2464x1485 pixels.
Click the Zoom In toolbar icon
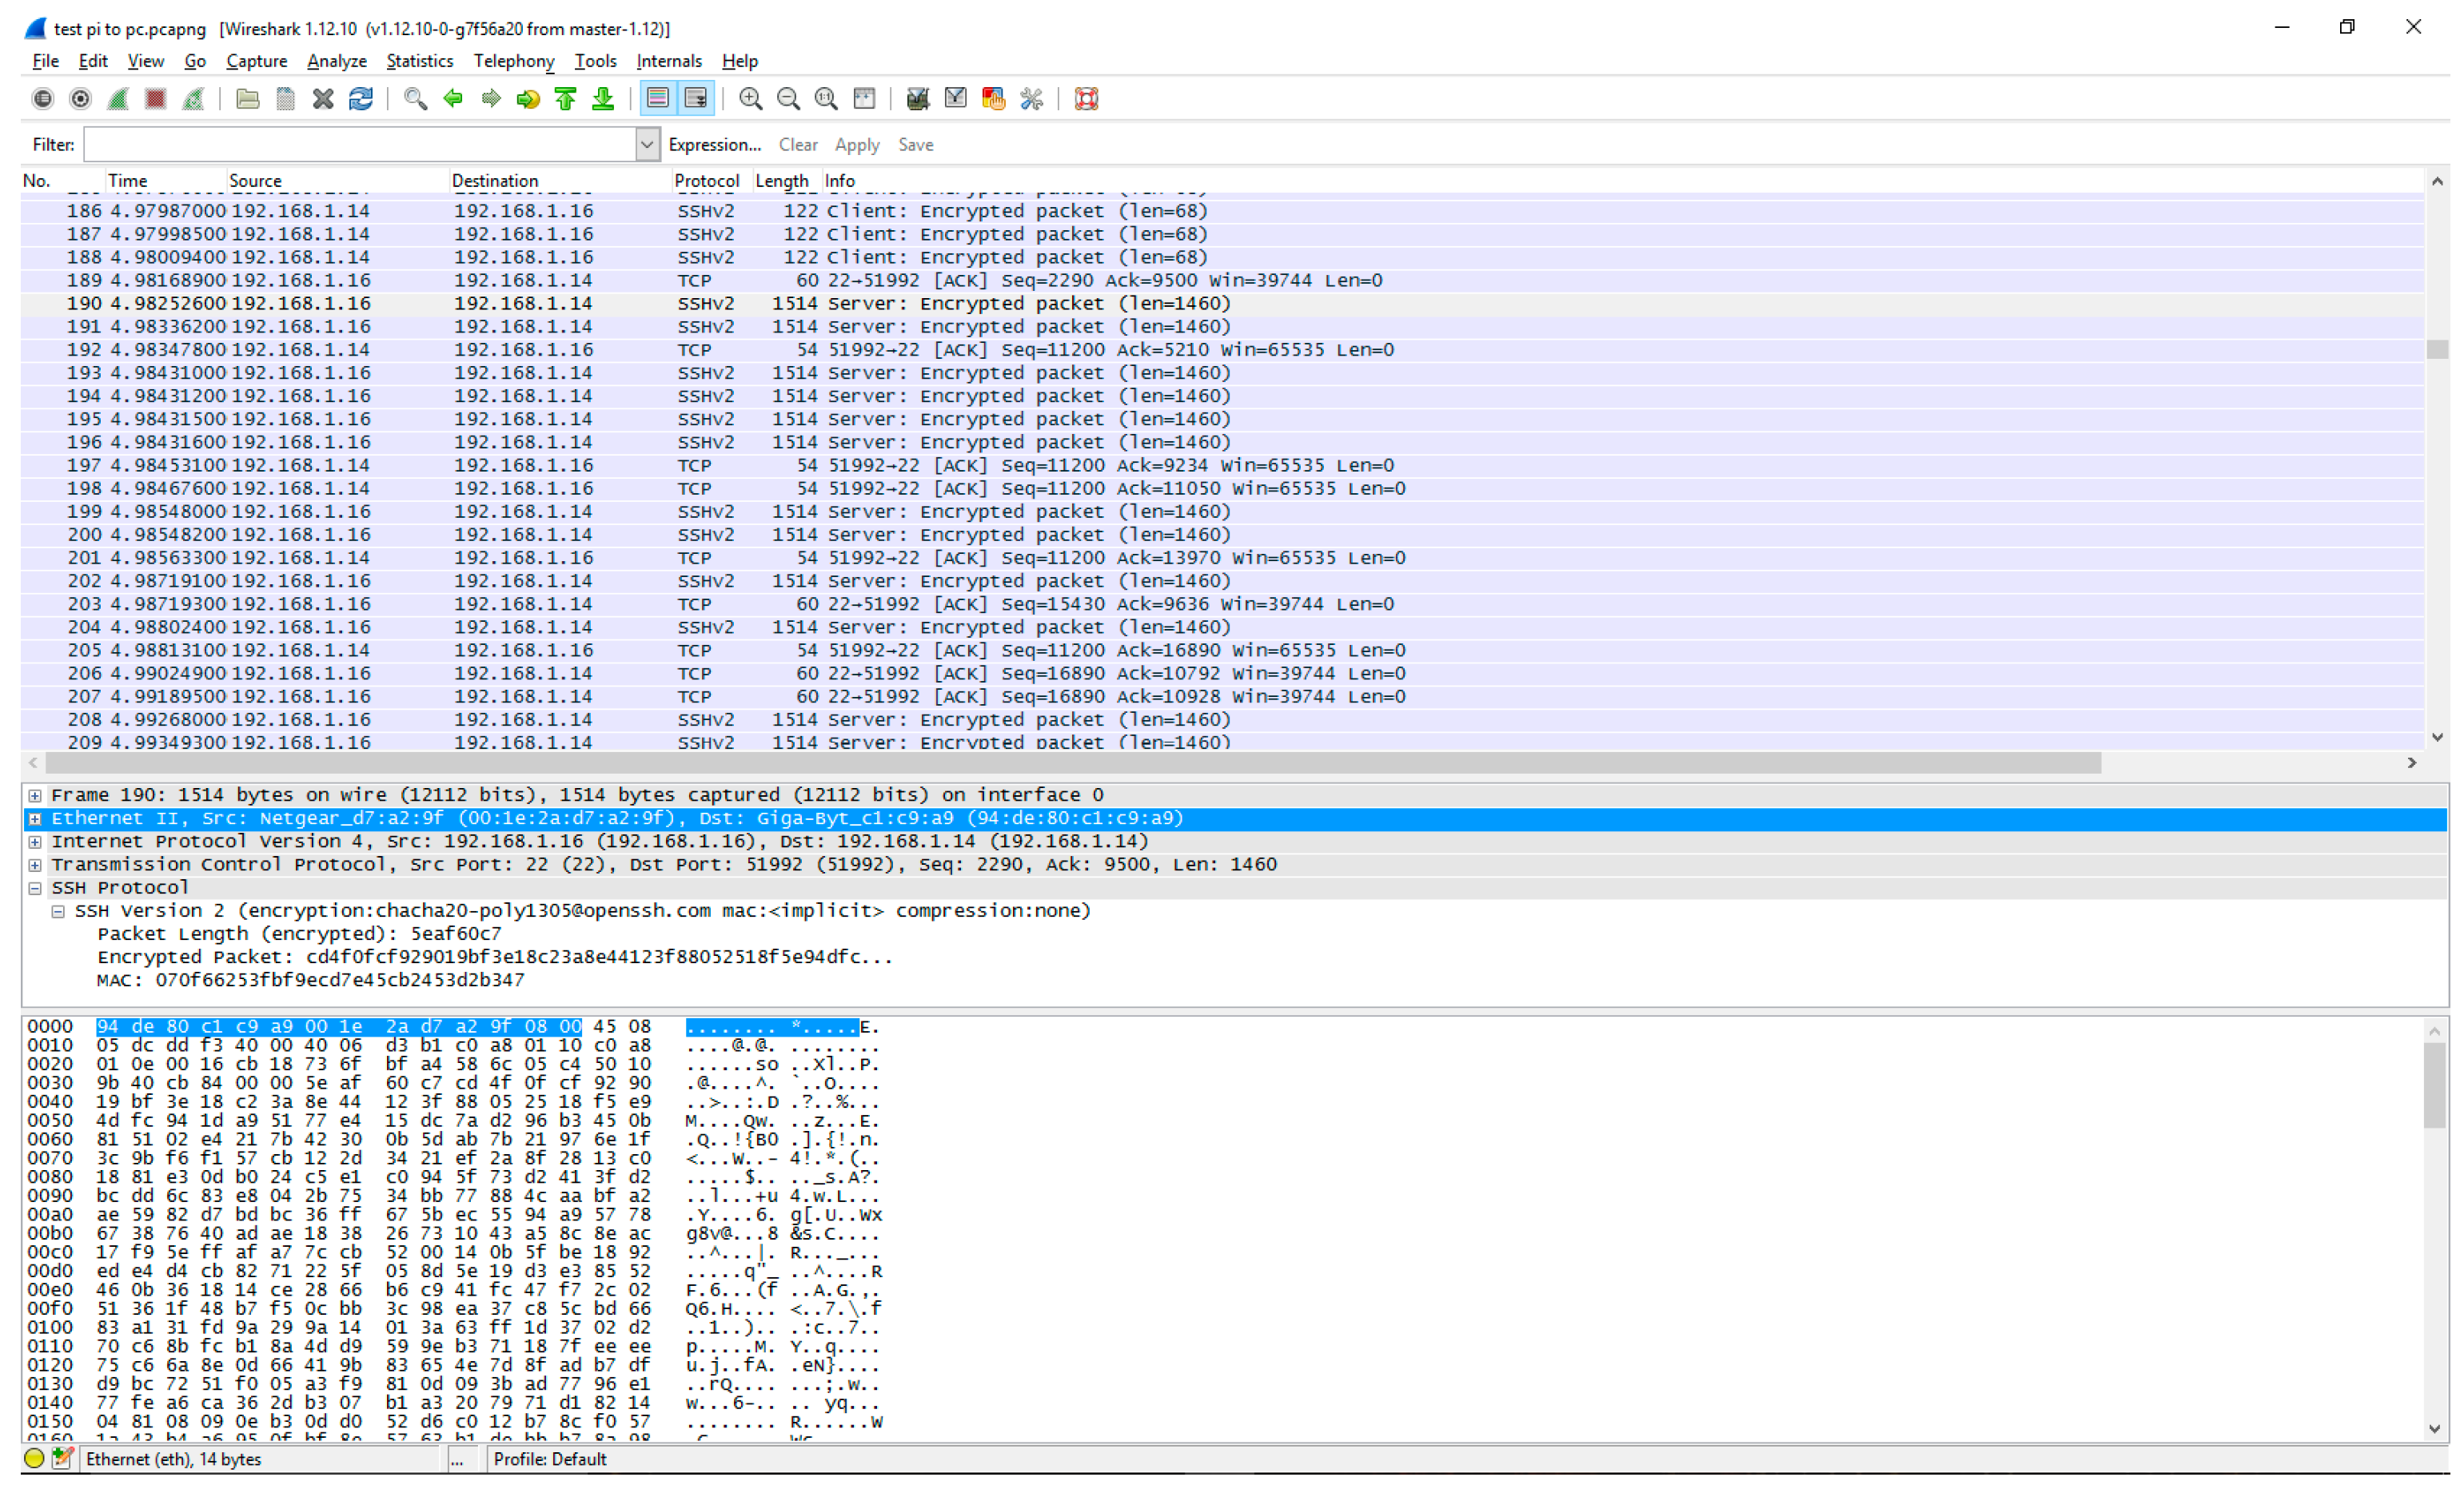coord(750,98)
